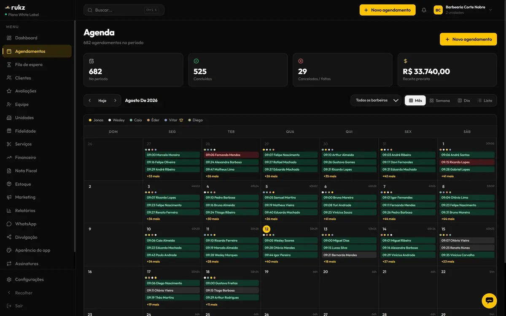Open the Todos os barbeiros dropdown
This screenshot has width=506, height=316.
(376, 100)
